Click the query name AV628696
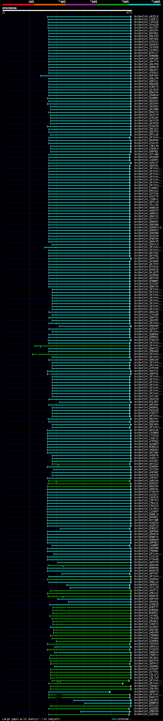Image resolution: width=163 pixels, height=721 pixels. (9, 8)
